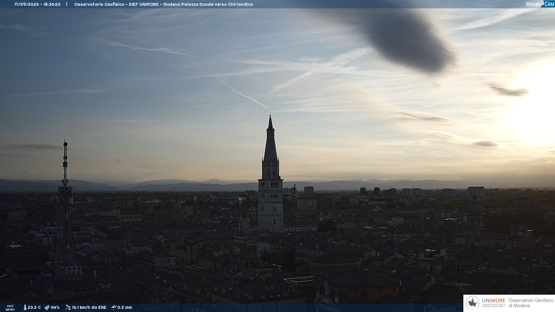Image resolution: width=555 pixels, height=312 pixels.
Task: Click the wind vane icon
Action: (x=68, y=307)
